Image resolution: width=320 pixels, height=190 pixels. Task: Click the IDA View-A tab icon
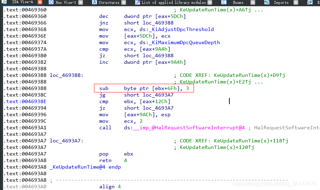click(x=4, y=2)
